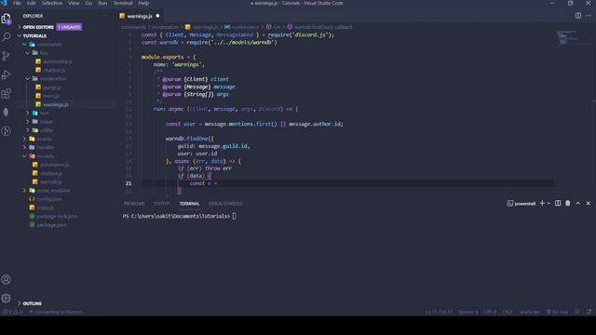Image resolution: width=596 pixels, height=335 pixels.
Task: Click the Go Live status bar button
Action: pyautogui.click(x=557, y=312)
